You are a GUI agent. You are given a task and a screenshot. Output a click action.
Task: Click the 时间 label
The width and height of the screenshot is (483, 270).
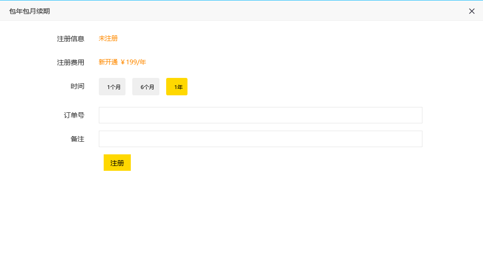[x=78, y=87]
